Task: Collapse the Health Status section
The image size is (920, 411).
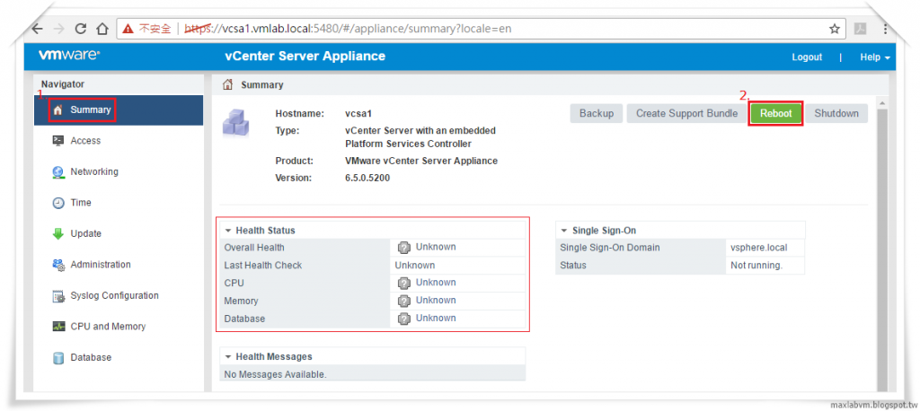Action: coord(228,231)
